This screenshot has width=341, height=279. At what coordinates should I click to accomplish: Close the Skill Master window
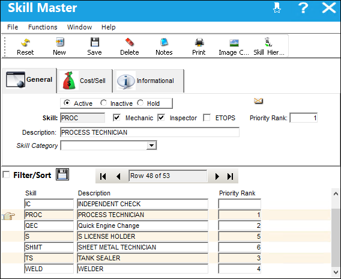click(x=329, y=8)
